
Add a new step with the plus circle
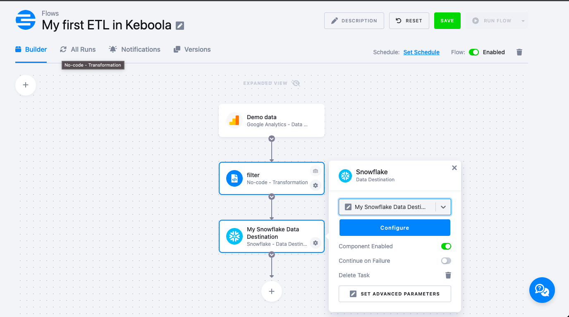272,291
